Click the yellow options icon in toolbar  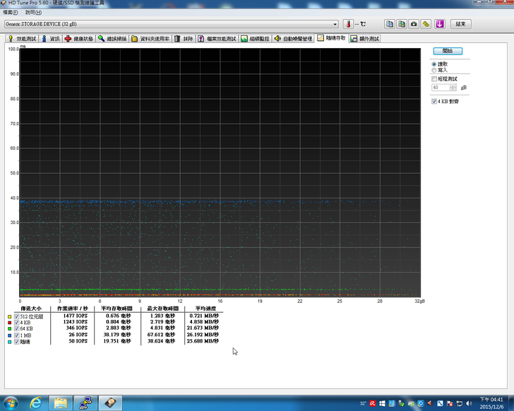426,23
